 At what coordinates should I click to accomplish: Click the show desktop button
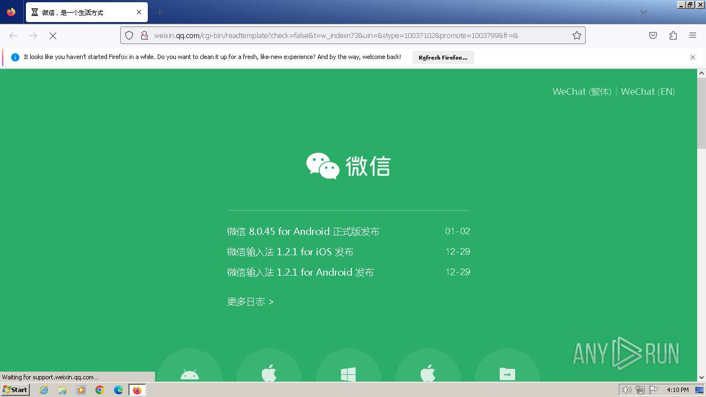pyautogui.click(x=699, y=390)
